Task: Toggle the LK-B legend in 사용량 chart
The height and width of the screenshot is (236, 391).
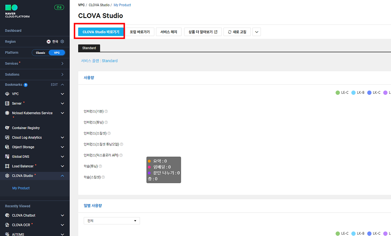Action: [358, 93]
